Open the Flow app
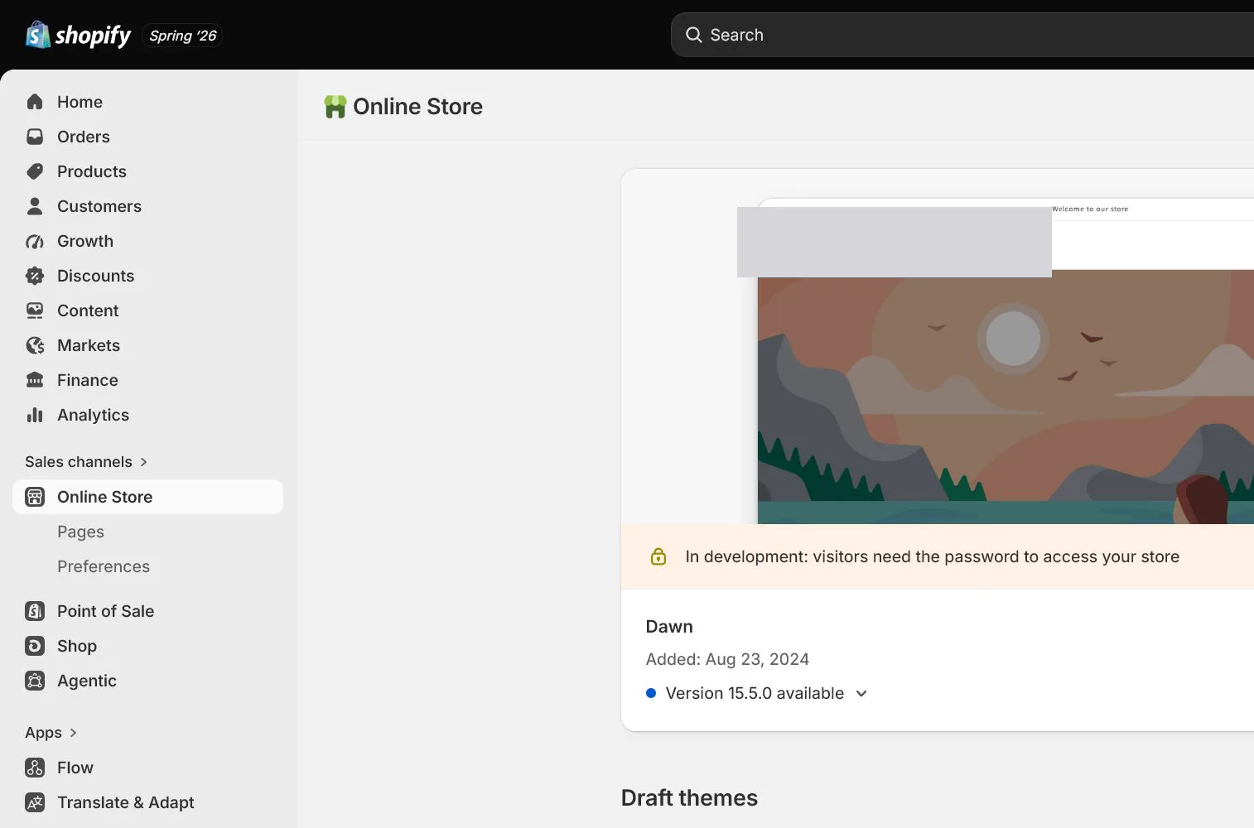The image size is (1254, 828). coord(147,768)
